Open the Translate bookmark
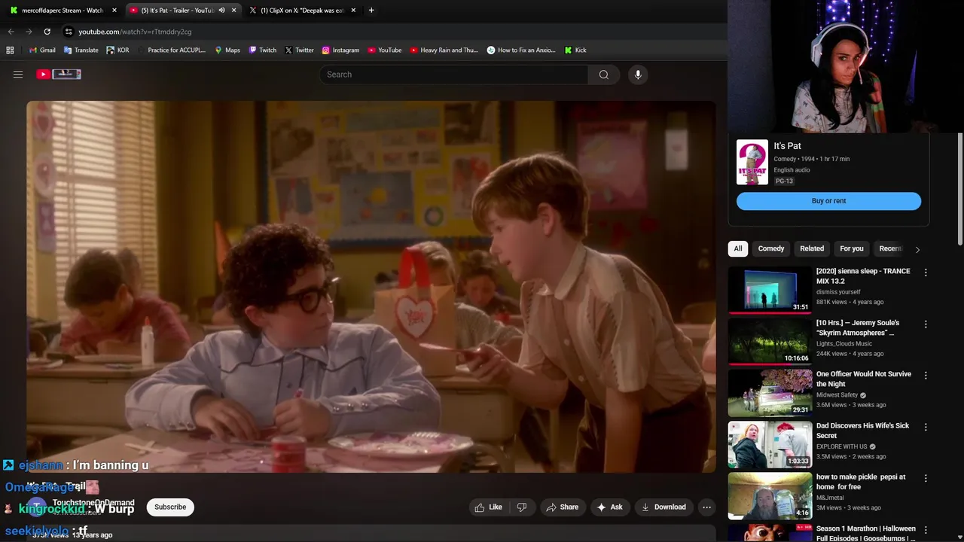The width and height of the screenshot is (964, 542). pyautogui.click(x=81, y=50)
